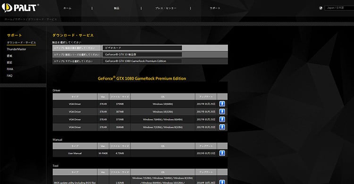Open RMA in the sidebar
This screenshot has width=354, height=184.
click(x=10, y=69)
